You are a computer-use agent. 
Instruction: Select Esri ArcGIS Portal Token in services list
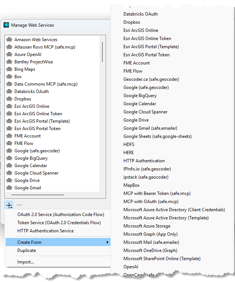37,129
